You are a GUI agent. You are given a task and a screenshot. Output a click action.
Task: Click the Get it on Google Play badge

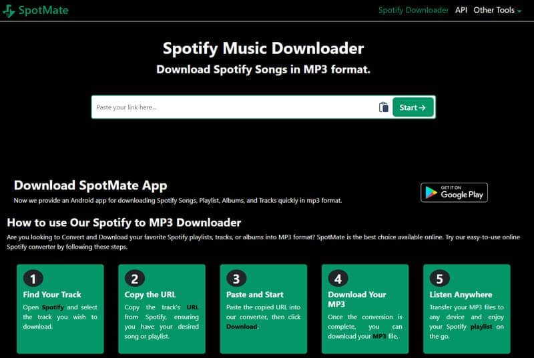tap(454, 193)
